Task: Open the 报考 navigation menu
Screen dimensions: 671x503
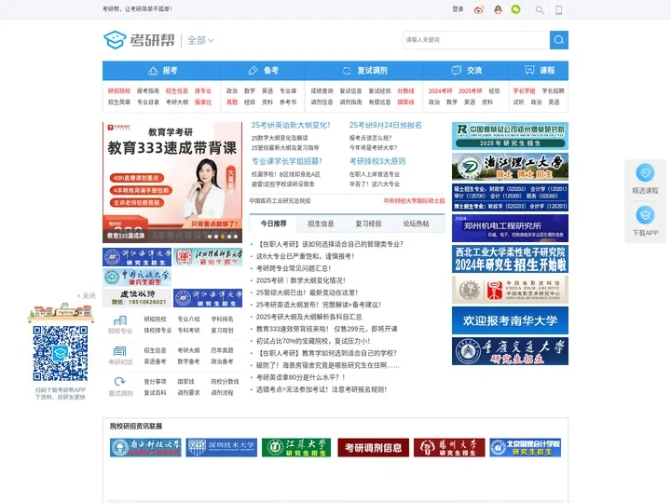Action: point(162,71)
